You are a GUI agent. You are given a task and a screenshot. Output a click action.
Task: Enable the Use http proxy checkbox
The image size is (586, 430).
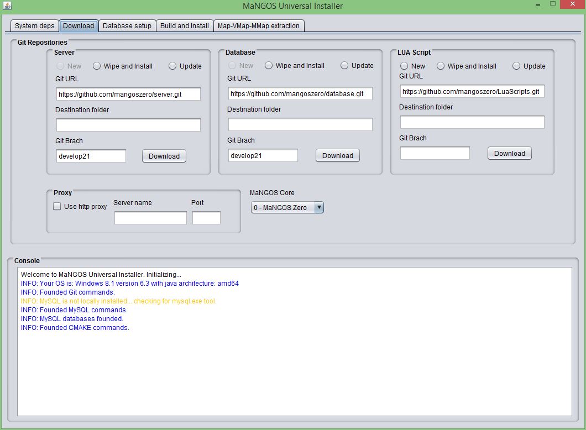click(x=80, y=207)
